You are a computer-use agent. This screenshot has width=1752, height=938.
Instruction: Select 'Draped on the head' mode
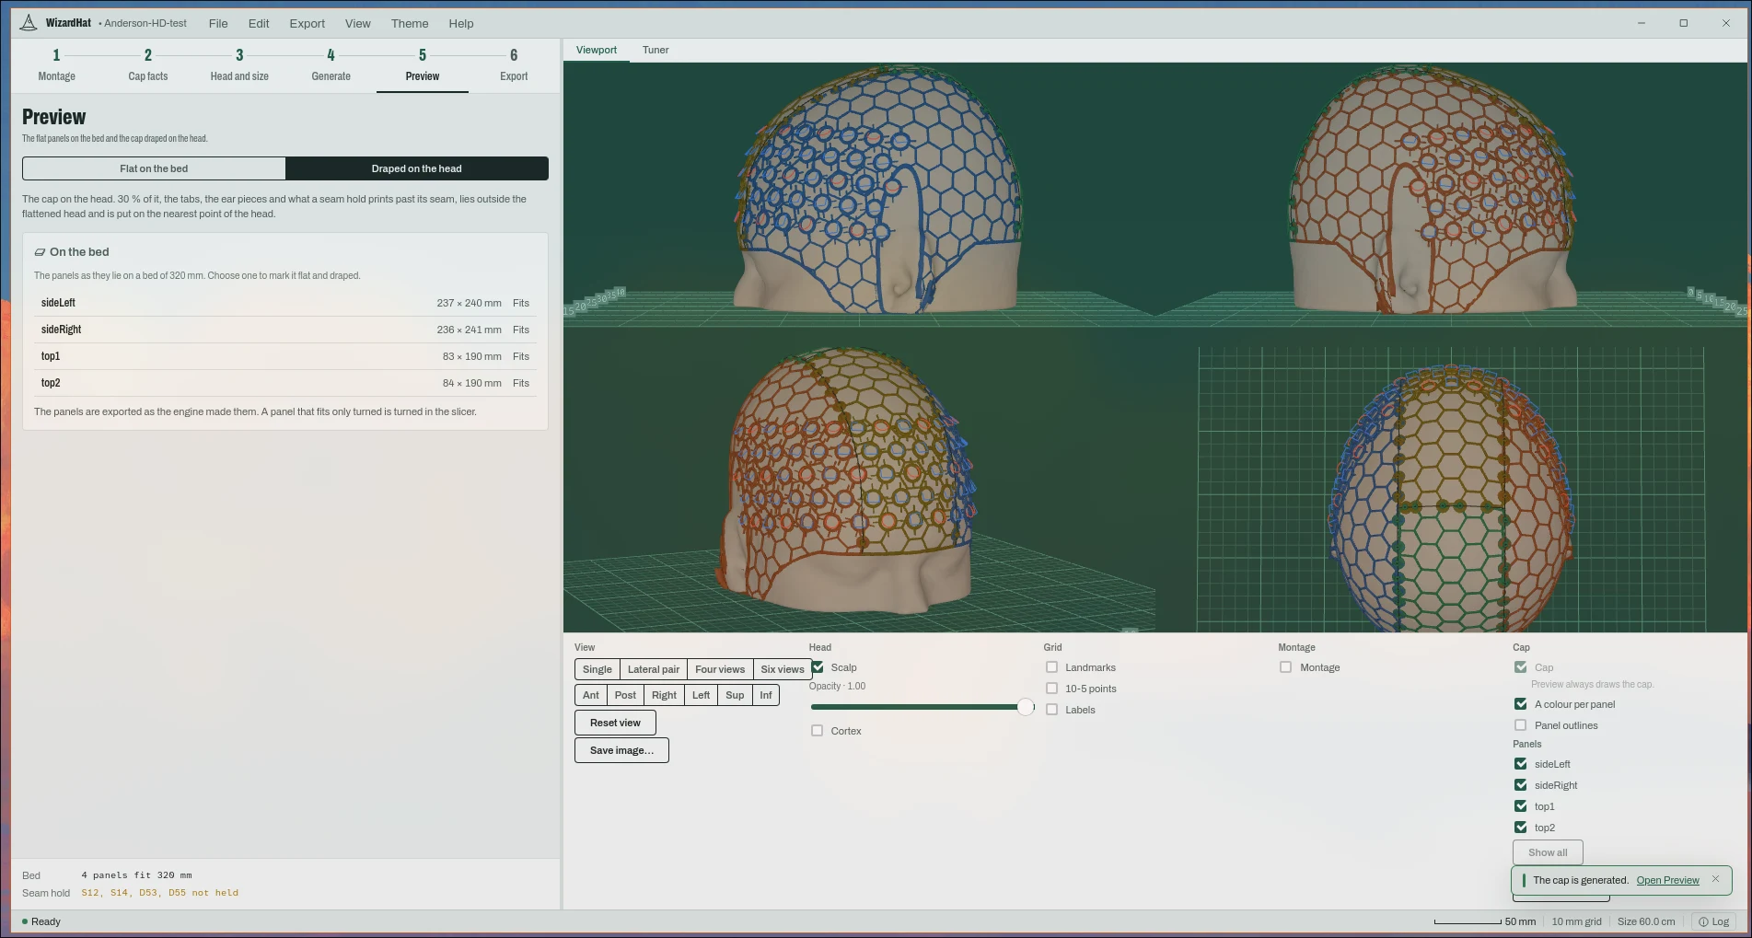click(x=417, y=168)
